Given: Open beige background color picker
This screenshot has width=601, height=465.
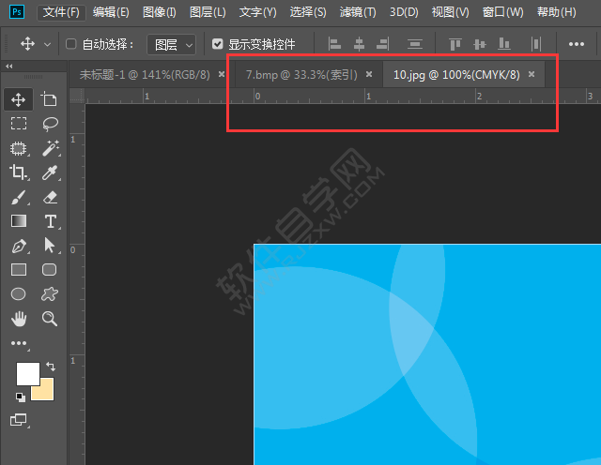Looking at the screenshot, I should (47, 392).
